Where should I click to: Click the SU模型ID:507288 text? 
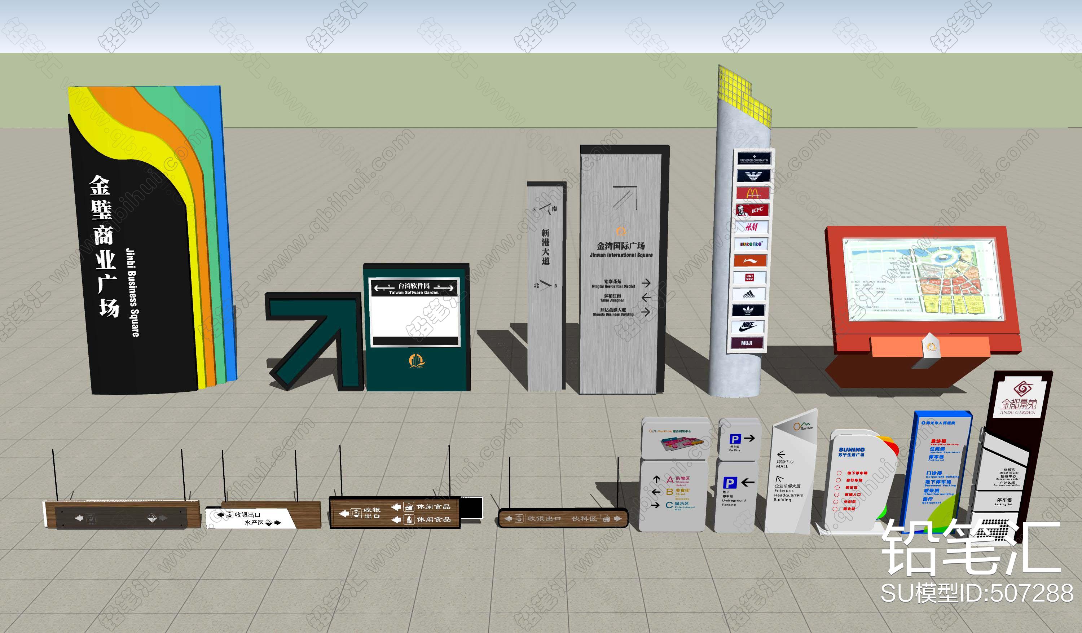[977, 593]
